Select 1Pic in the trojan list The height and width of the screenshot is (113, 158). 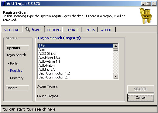click(x=75, y=46)
